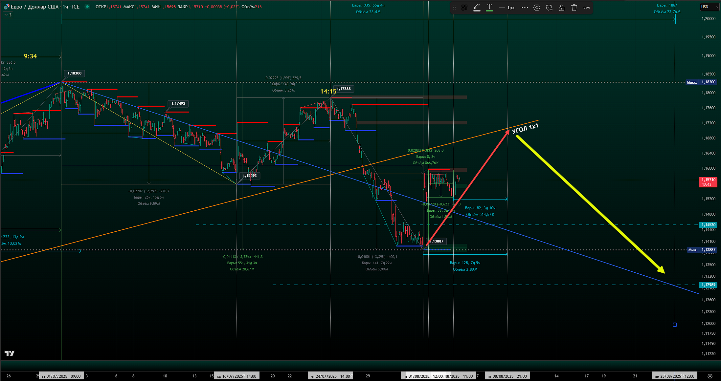Screen dimensions: 721x381
Task: Click the Бары: 267, 15д 5ч label
Action: coord(149,197)
